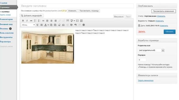Edit status via Изменить link
179x100 pixels.
pos(161,16)
